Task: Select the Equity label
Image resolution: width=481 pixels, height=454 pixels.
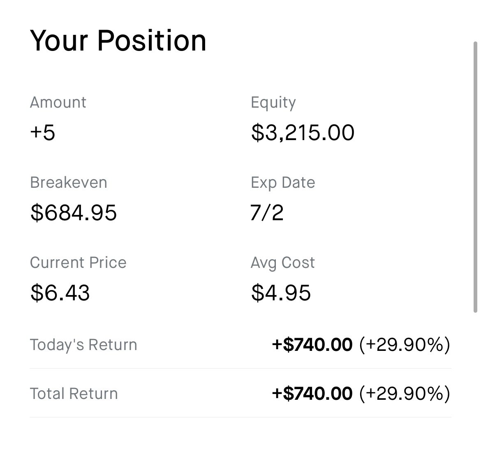Action: click(273, 103)
